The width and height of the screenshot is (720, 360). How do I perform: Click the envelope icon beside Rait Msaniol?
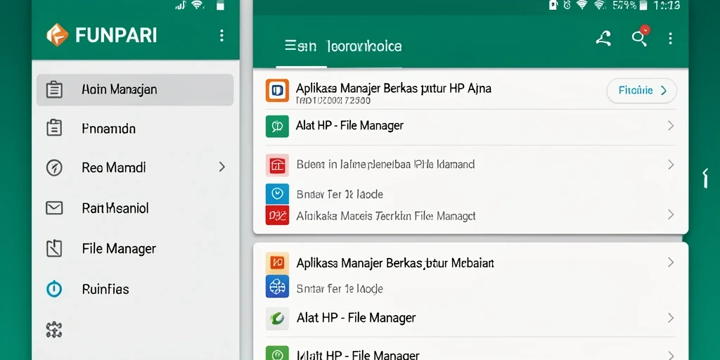tap(54, 208)
